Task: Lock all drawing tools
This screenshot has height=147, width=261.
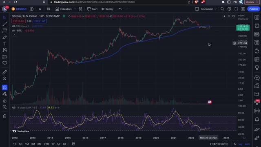Action: point(4,100)
